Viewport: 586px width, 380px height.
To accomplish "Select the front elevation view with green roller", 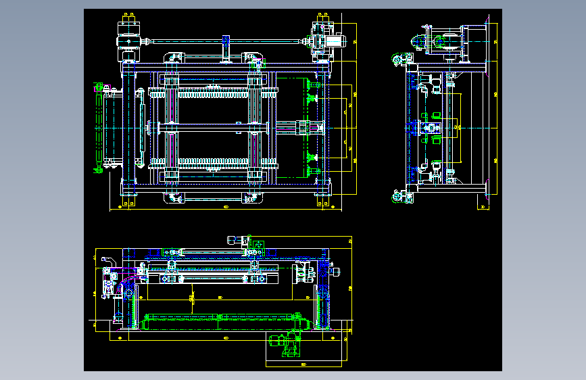I will pyautogui.click(x=220, y=301).
